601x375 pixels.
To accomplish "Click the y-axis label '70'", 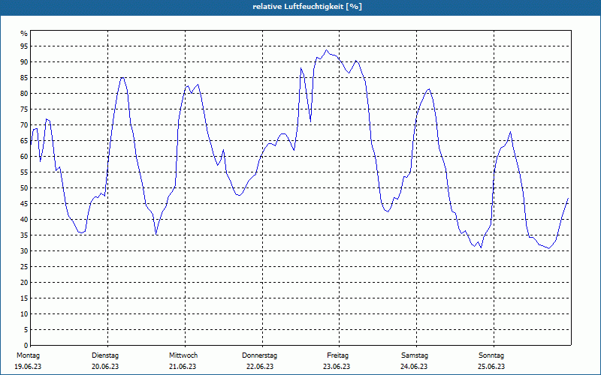I will point(24,125).
